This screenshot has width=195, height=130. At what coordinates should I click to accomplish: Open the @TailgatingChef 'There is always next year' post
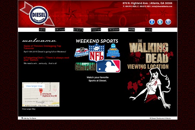(x=46, y=59)
